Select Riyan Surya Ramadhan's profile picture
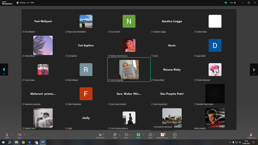Image resolution: width=258 pixels, height=145 pixels. click(86, 21)
